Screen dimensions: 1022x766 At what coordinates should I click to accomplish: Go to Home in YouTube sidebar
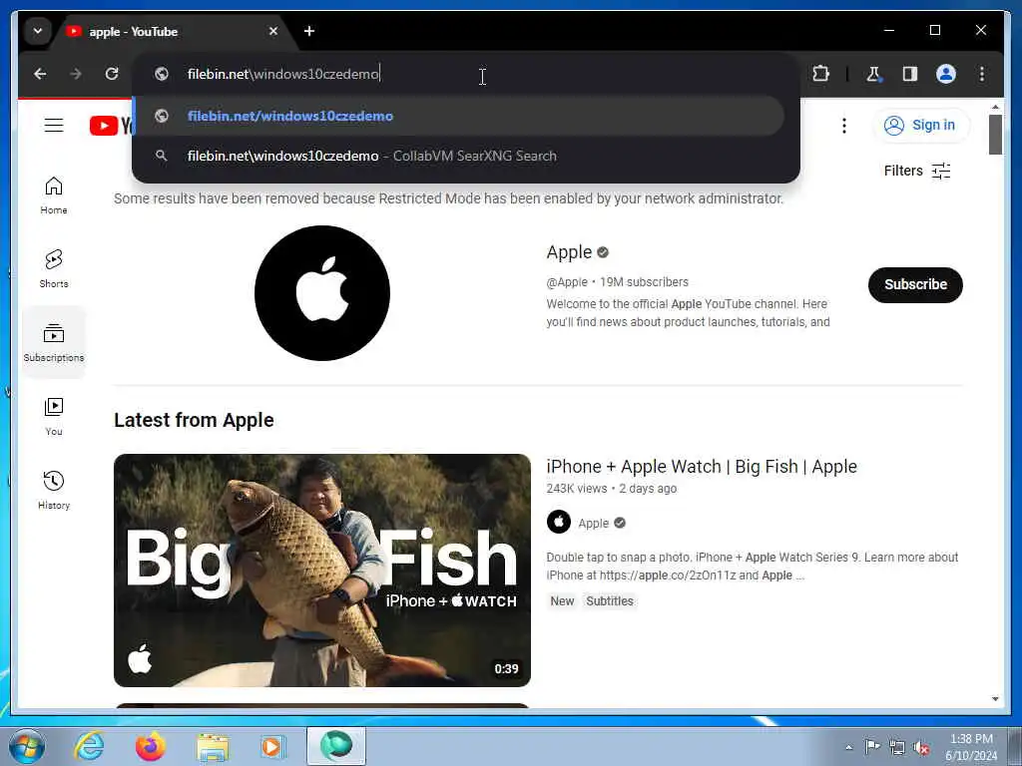(x=54, y=195)
